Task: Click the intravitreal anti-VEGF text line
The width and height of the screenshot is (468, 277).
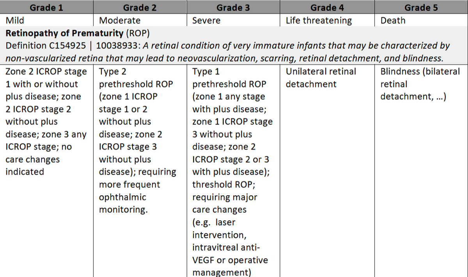Action: [x=226, y=247]
